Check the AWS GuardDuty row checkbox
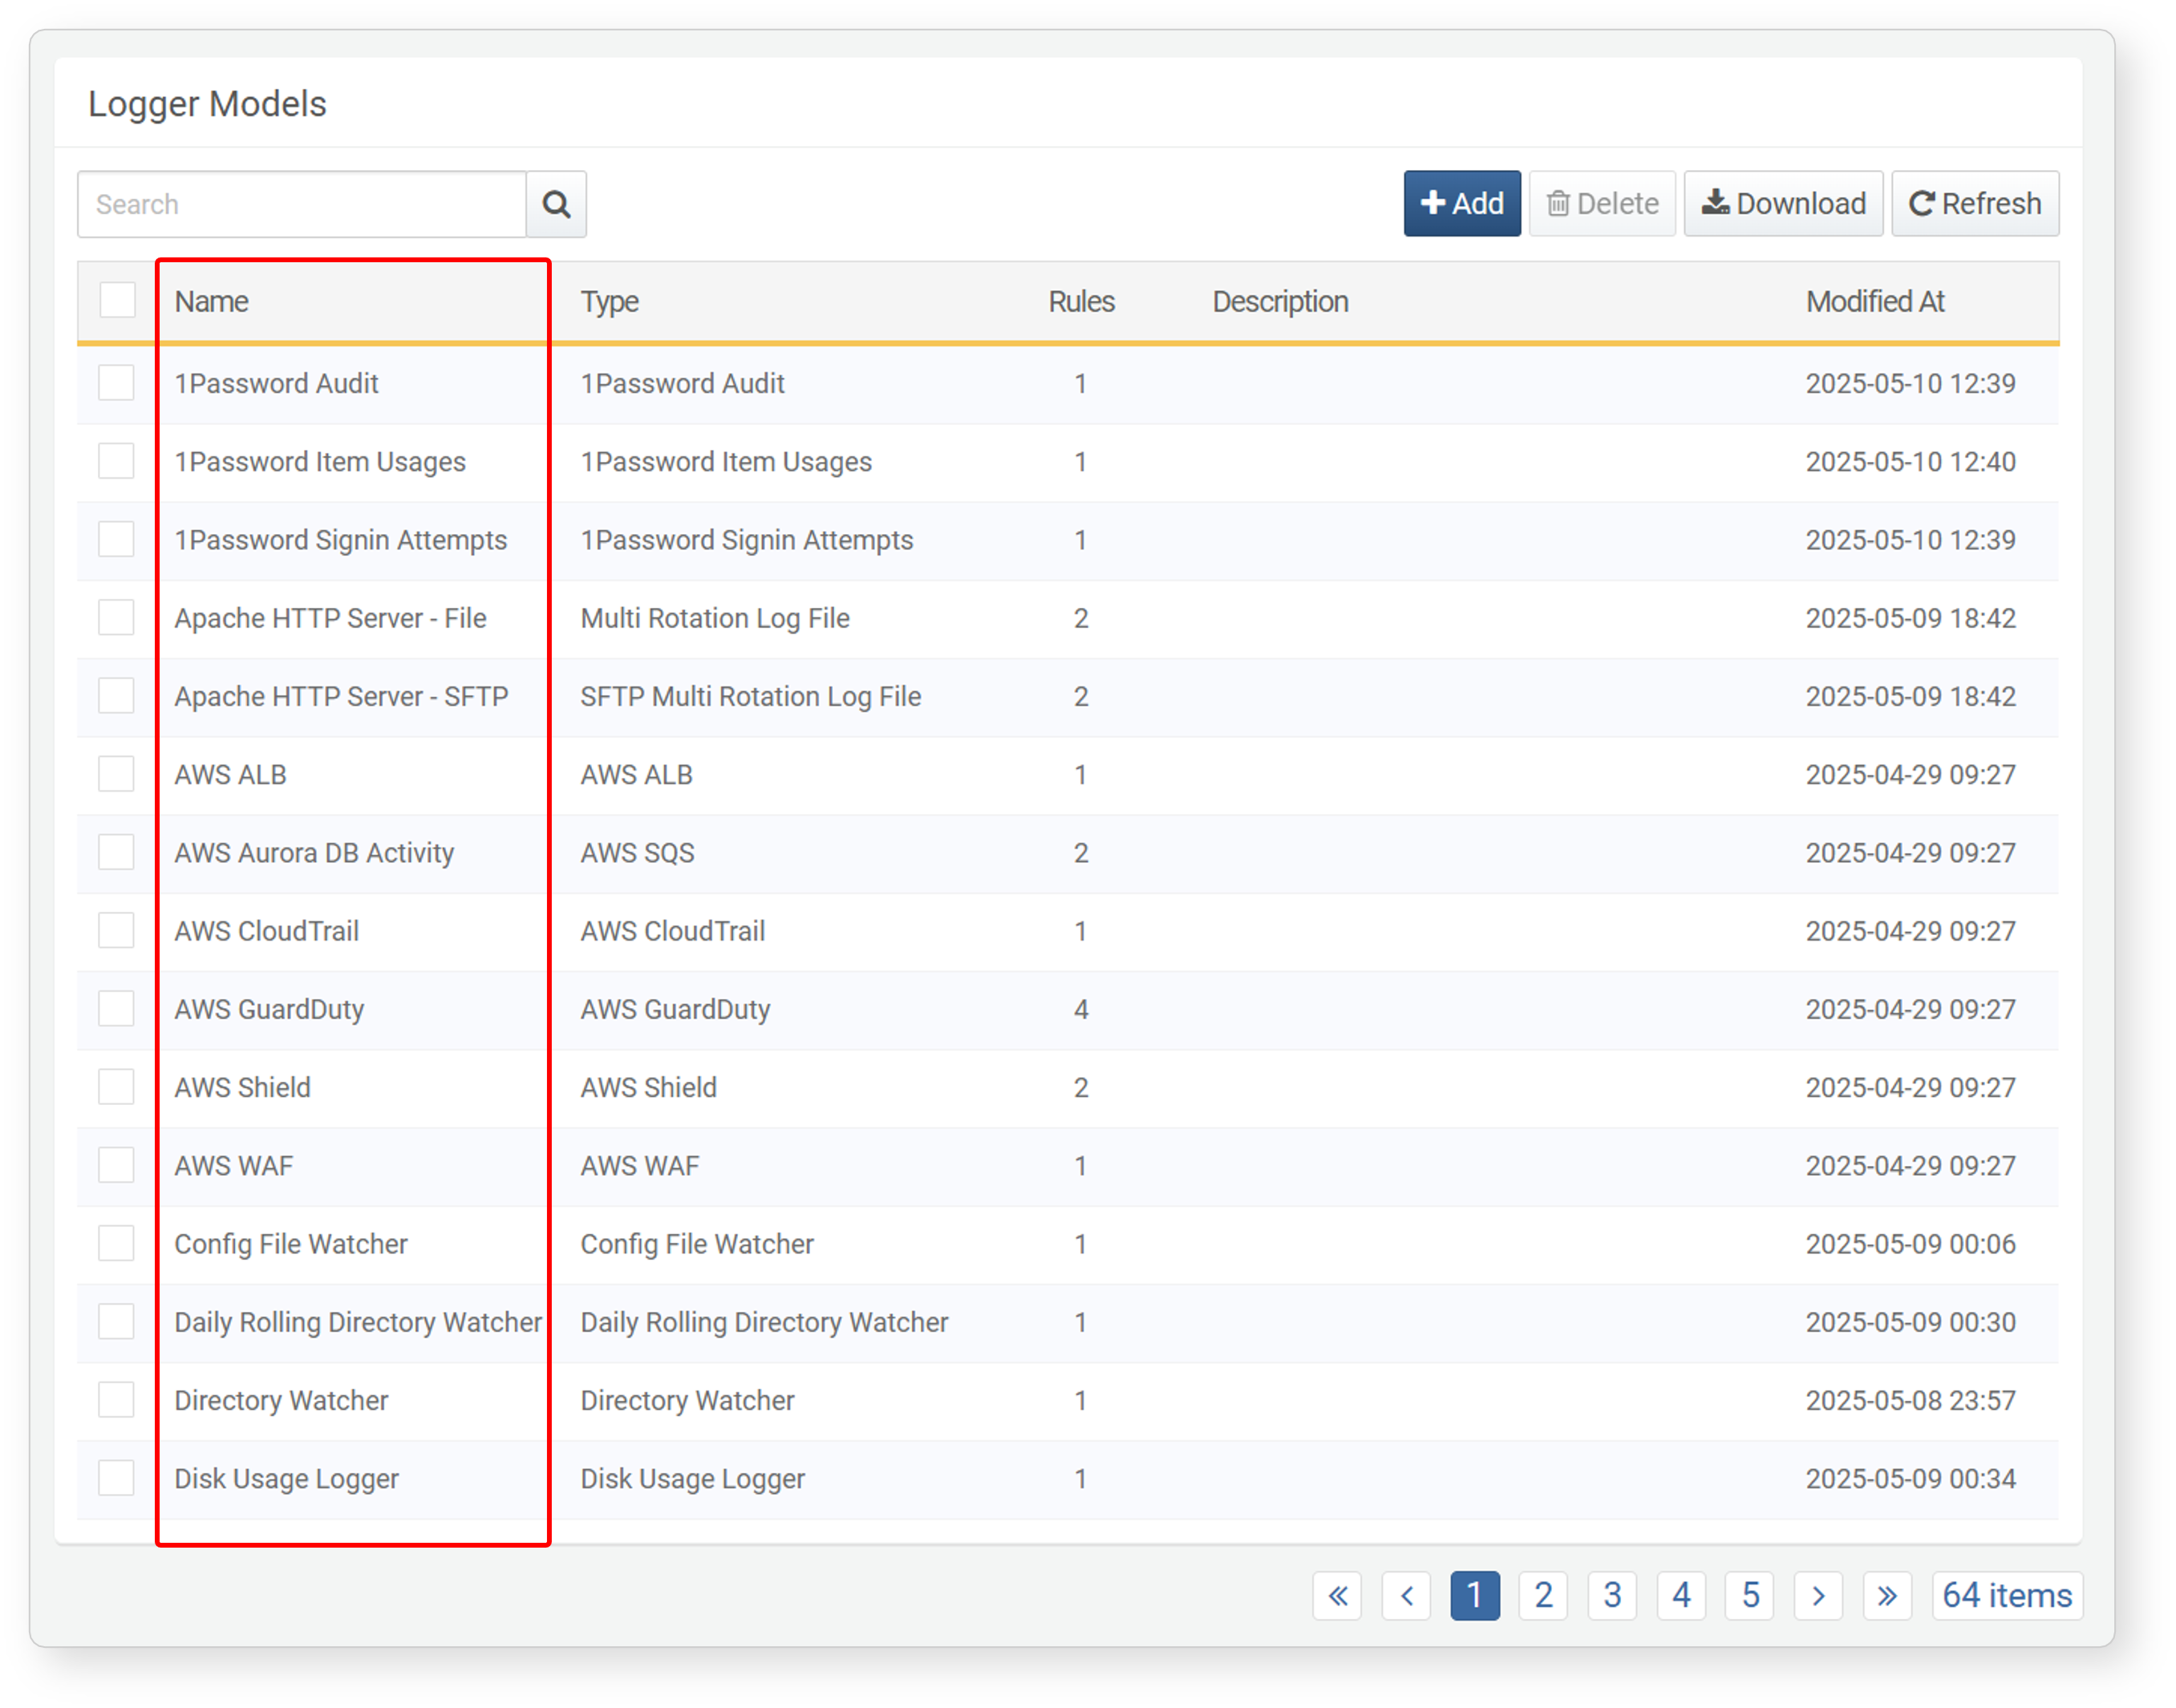This screenshot has width=2176, height=1708. tap(117, 1008)
